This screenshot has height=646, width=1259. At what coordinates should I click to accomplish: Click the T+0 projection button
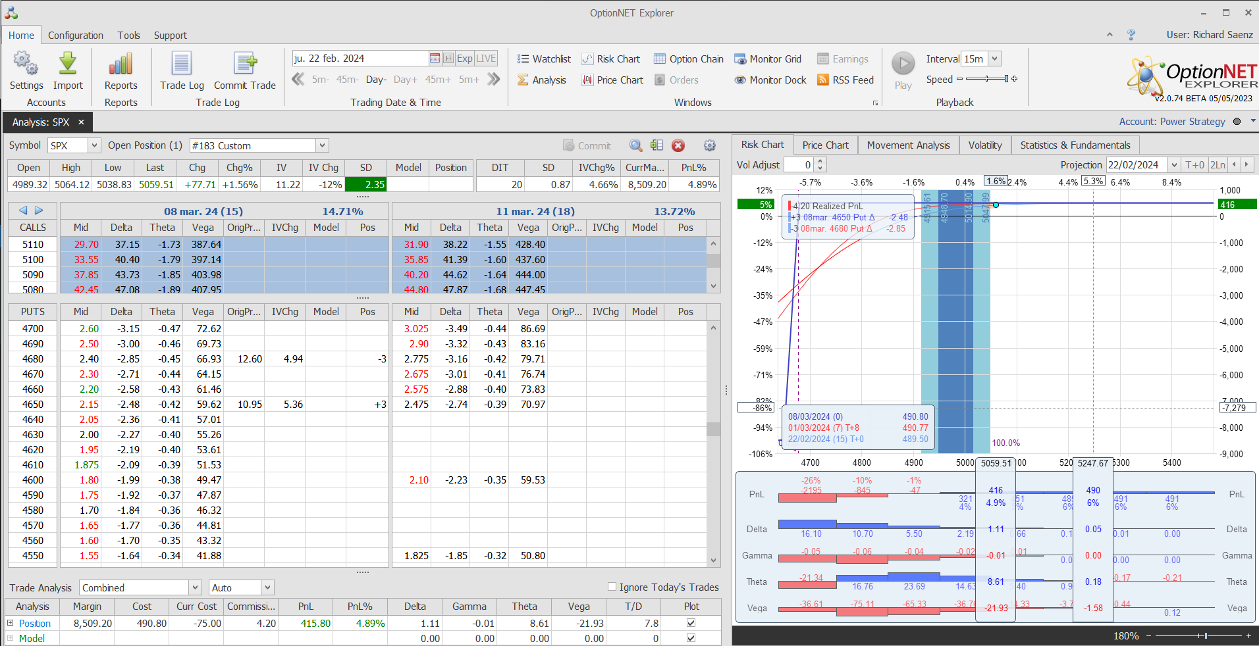click(1194, 165)
